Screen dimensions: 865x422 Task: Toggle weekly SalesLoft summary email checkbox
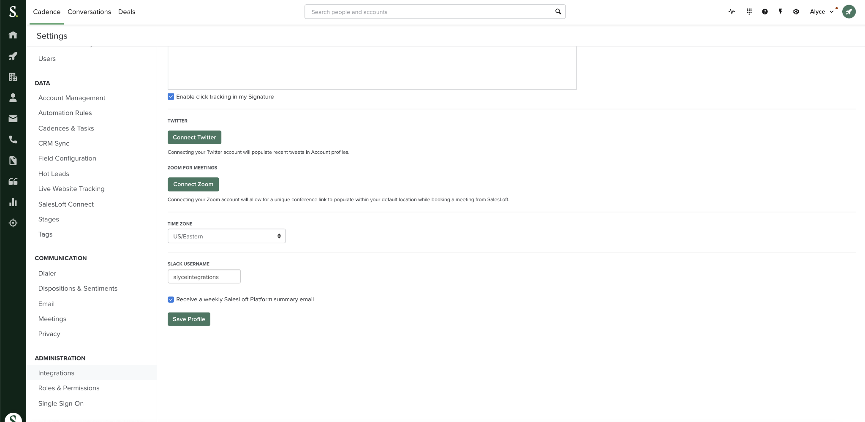coord(171,299)
